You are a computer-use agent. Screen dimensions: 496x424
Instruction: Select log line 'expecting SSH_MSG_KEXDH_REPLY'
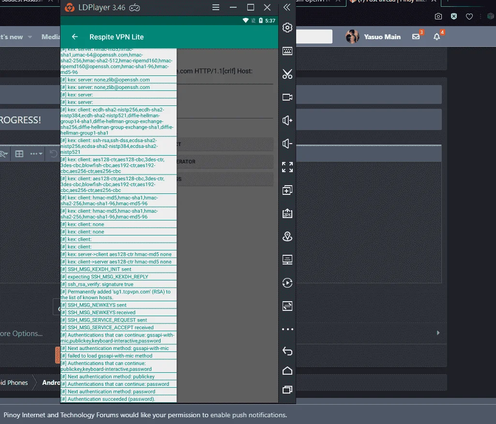tap(118, 277)
